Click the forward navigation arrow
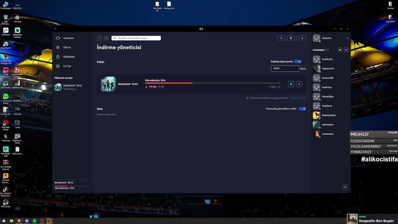398x224 pixels. point(106,38)
